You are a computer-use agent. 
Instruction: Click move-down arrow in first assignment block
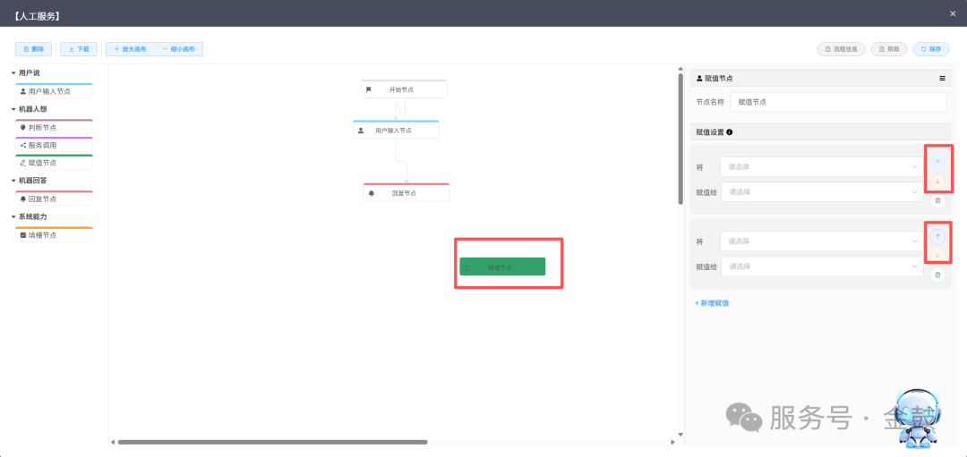(937, 181)
